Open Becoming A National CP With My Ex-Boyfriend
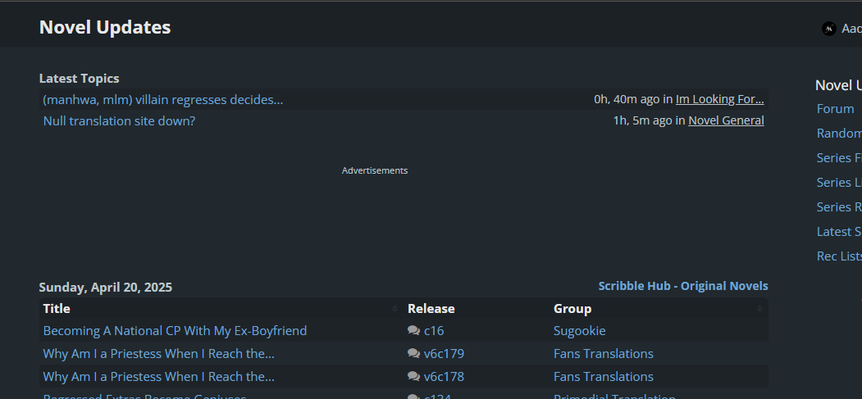Viewport: 862px width, 399px height. coord(175,331)
